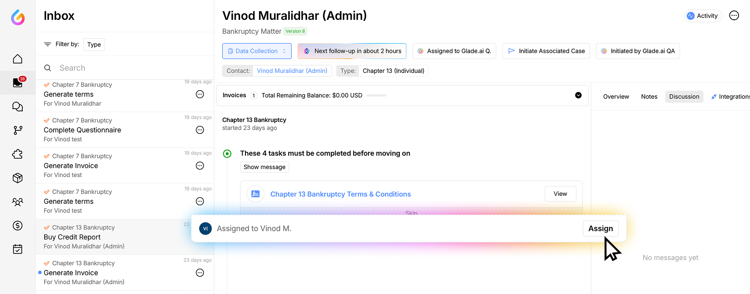This screenshot has height=294, width=750.
Task: Click Total Remaining Balance: $0.00 USD text
Action: 312,95
